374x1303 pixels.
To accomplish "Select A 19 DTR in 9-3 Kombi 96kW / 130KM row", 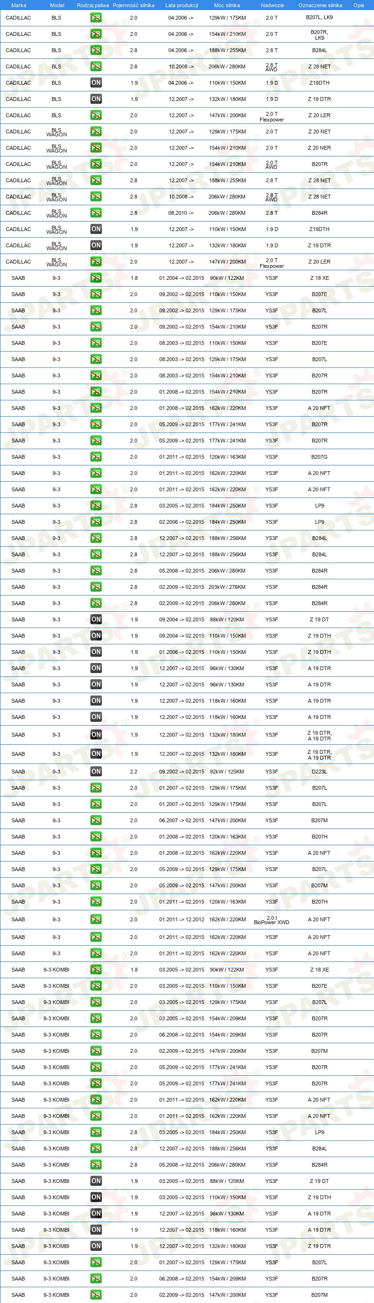I will coord(319,1214).
